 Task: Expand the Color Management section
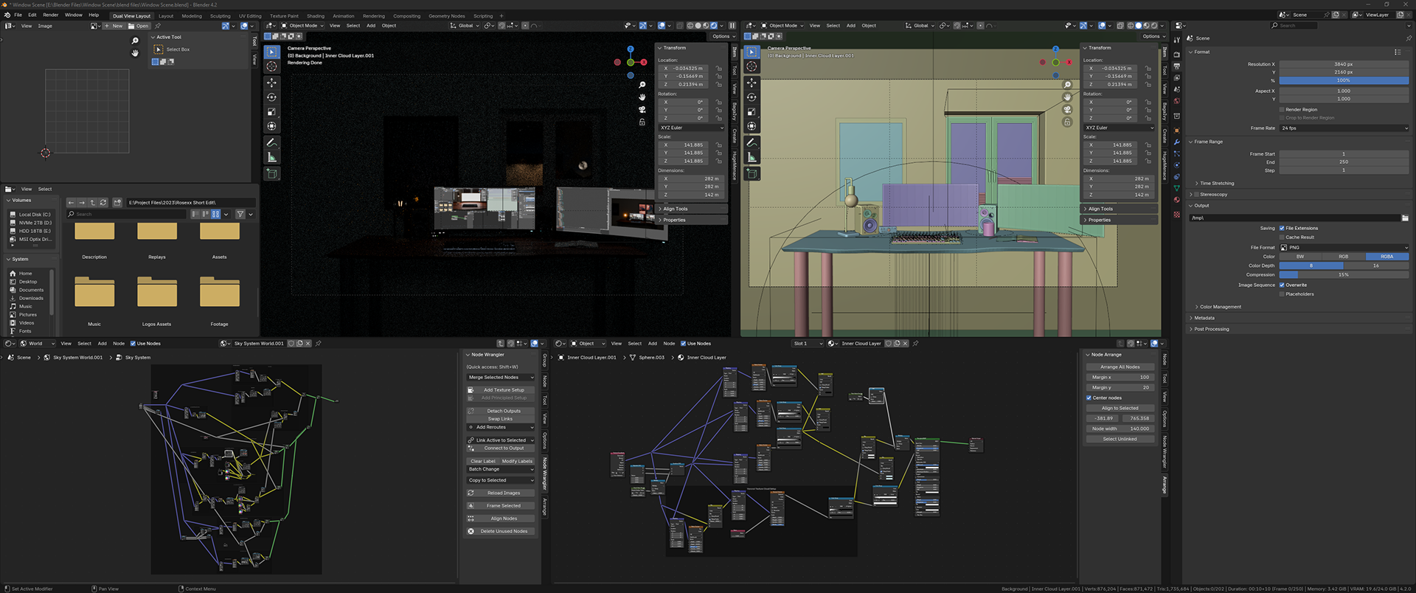[x=1220, y=307]
